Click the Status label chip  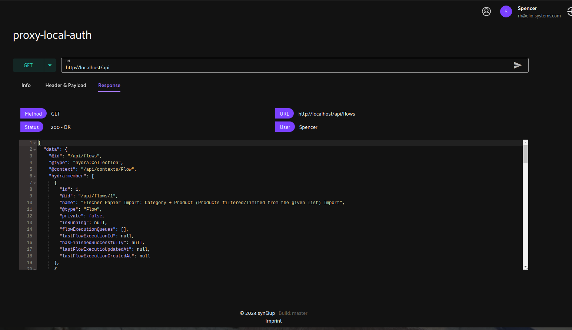32,127
